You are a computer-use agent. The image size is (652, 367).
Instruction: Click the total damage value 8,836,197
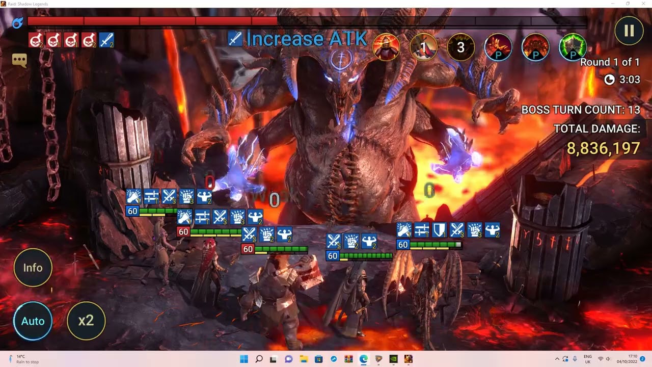click(x=604, y=148)
